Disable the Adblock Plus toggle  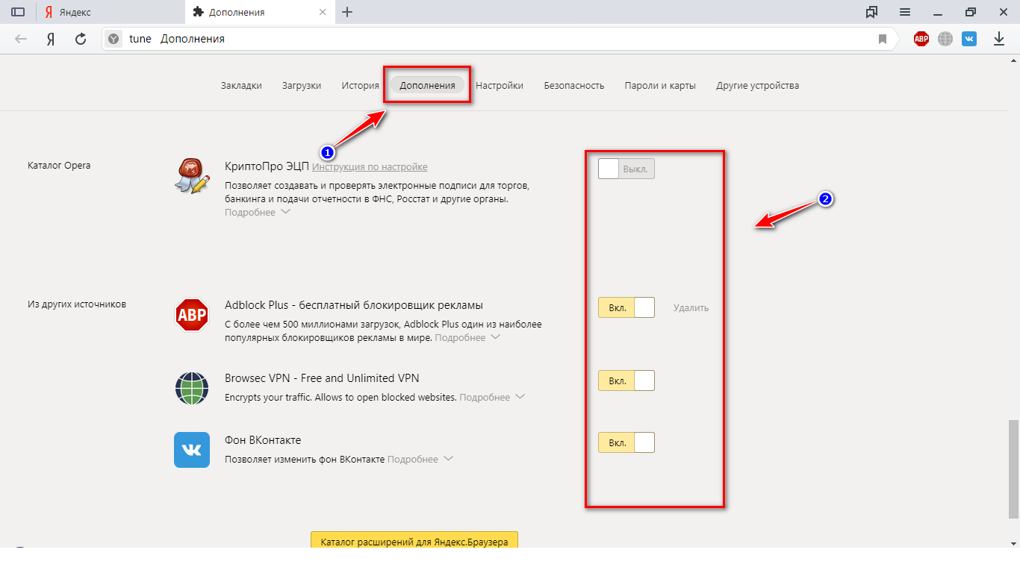[626, 307]
